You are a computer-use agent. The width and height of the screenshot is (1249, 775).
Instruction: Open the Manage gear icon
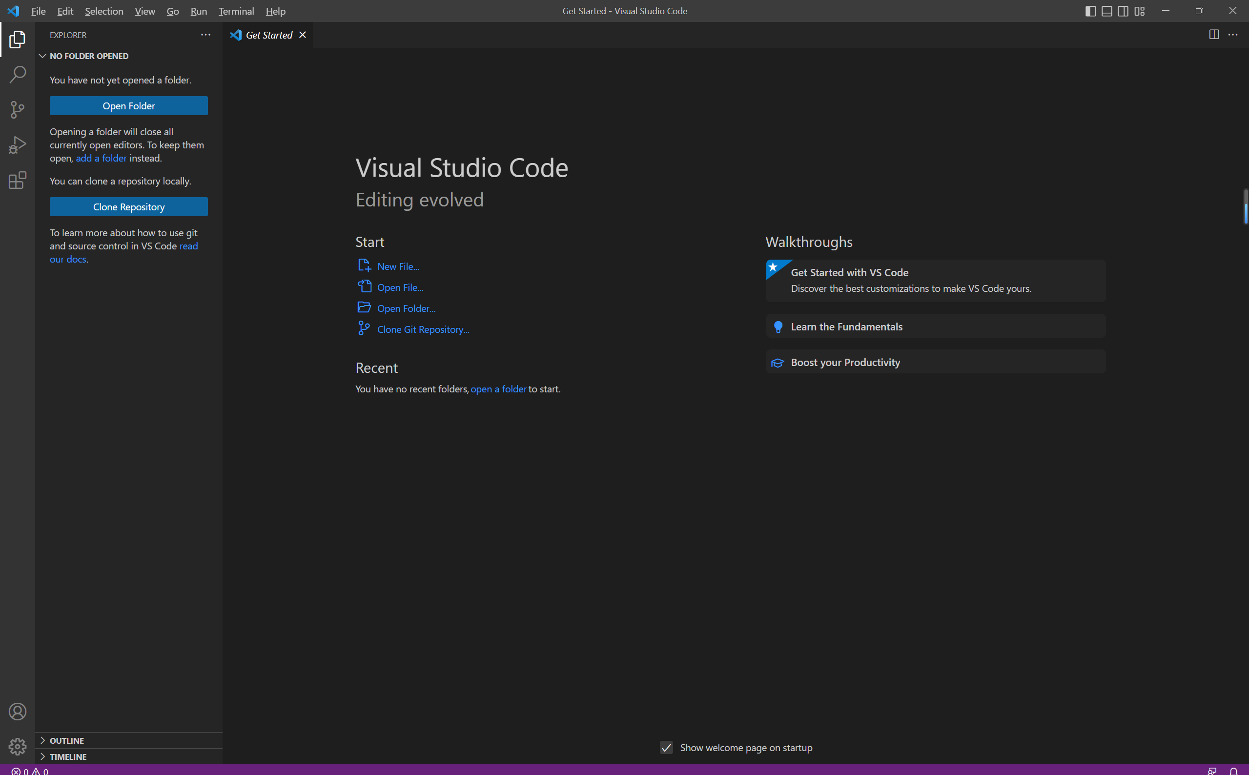point(18,746)
